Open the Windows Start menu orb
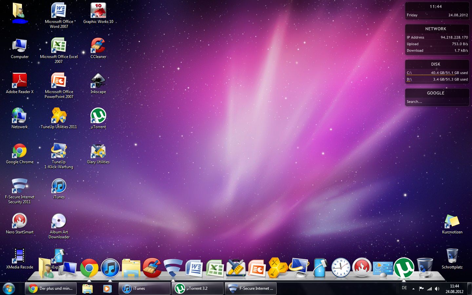The height and width of the screenshot is (295, 472). [9, 288]
